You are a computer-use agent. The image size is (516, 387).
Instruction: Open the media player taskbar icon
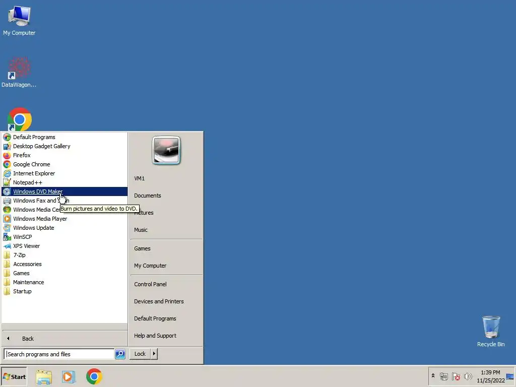(x=69, y=377)
